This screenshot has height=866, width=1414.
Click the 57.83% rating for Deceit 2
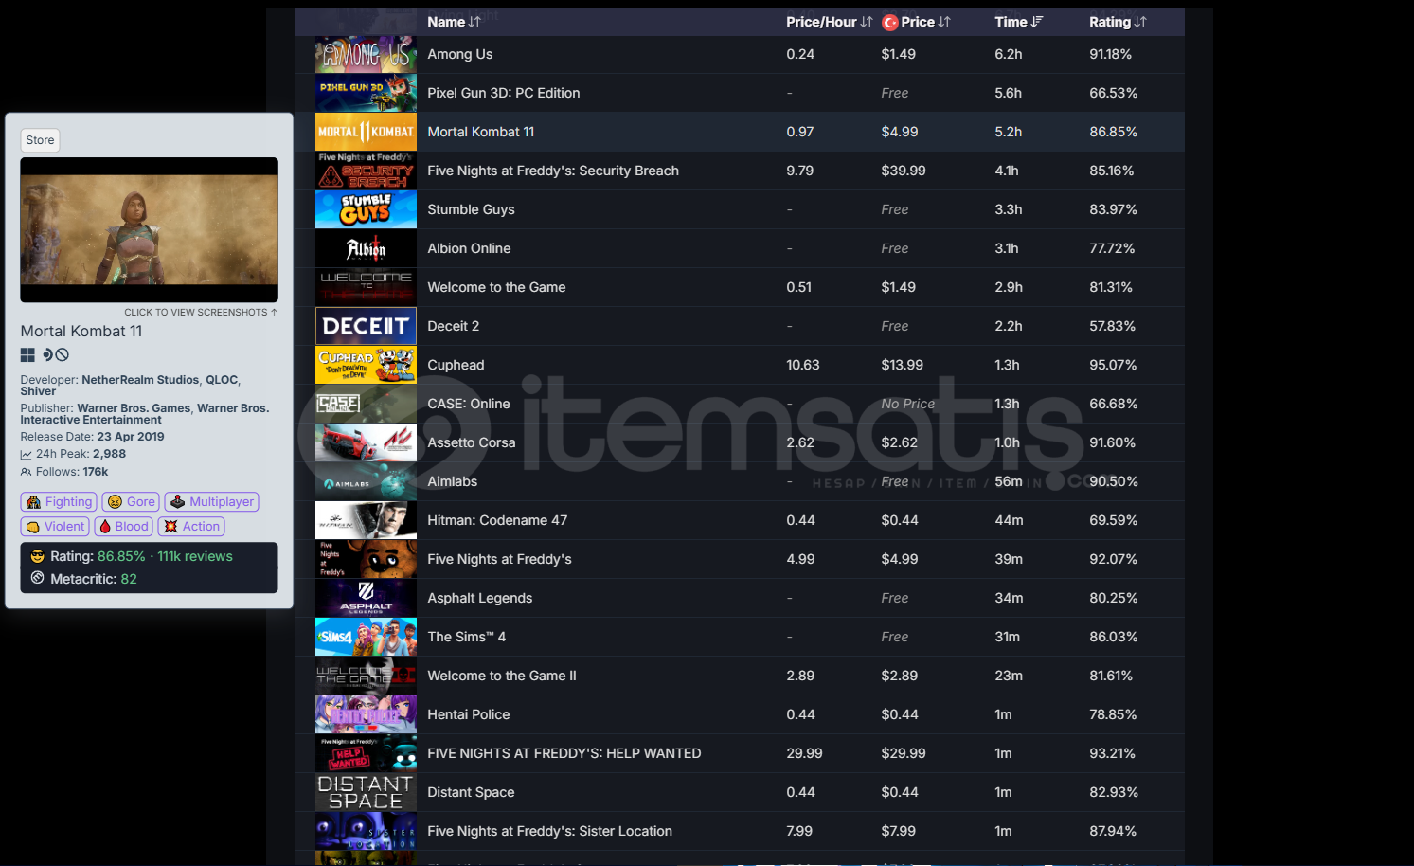[1113, 326]
